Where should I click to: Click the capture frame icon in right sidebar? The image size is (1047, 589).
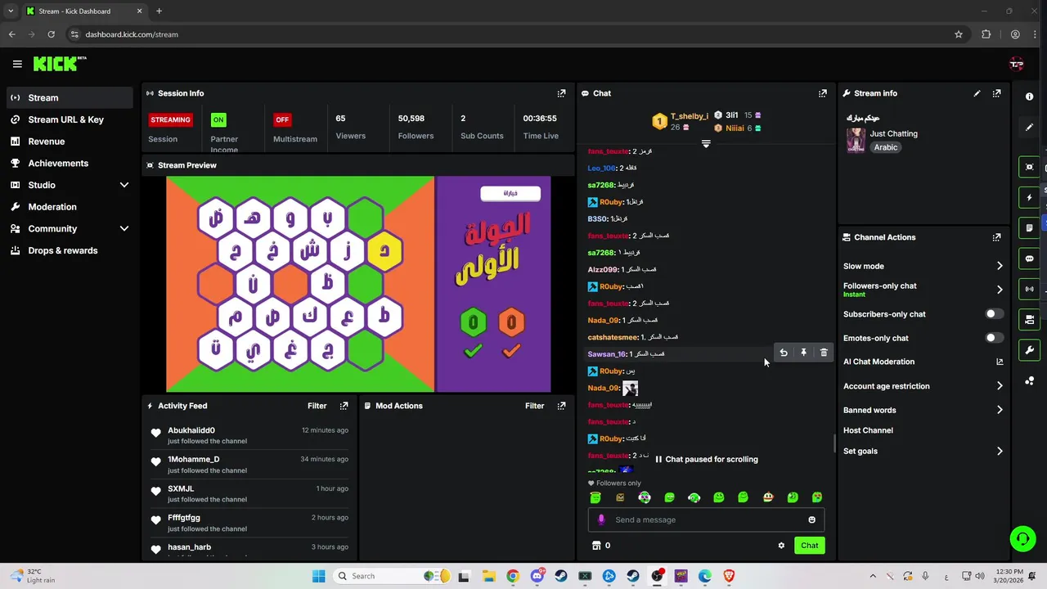pos(1029,167)
